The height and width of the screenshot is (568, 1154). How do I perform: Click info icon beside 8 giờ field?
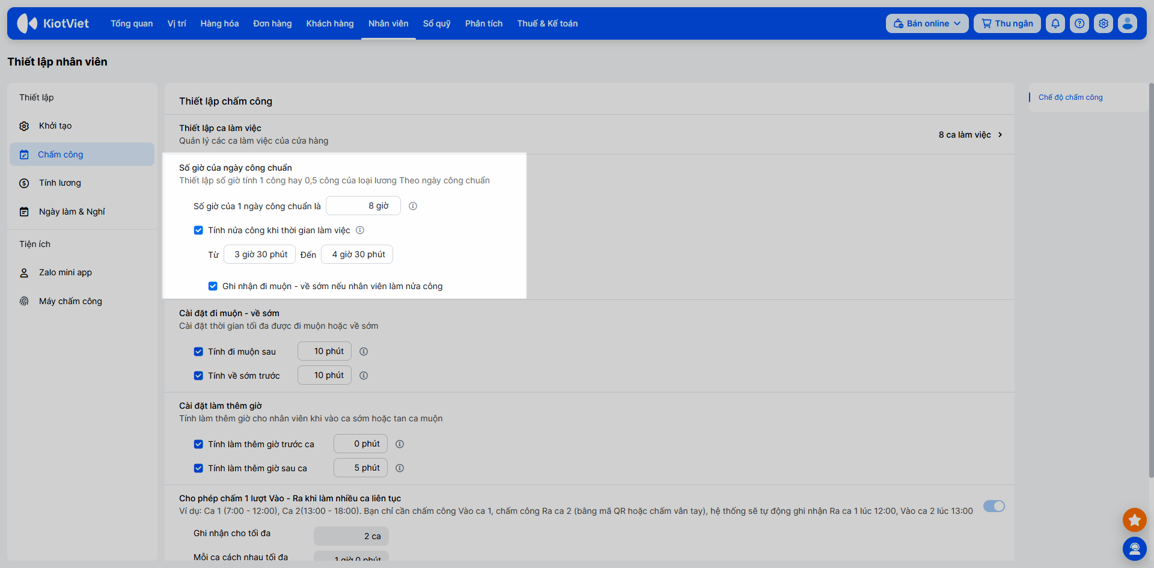413,206
